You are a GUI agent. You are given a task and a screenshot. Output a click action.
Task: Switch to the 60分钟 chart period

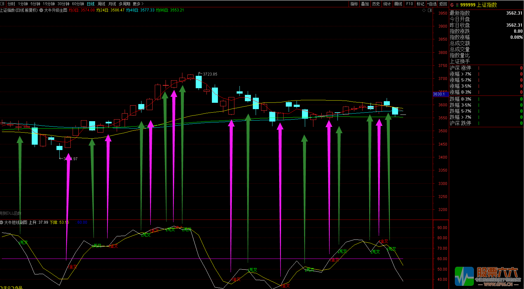[x=78, y=4]
